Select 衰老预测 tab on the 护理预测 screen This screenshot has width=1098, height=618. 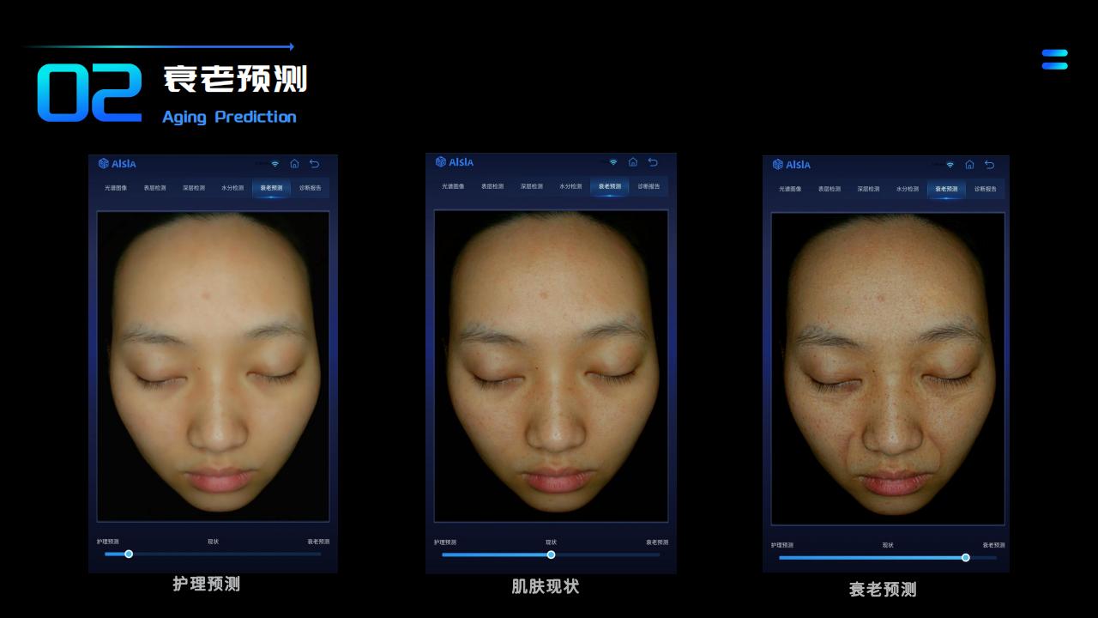(271, 188)
